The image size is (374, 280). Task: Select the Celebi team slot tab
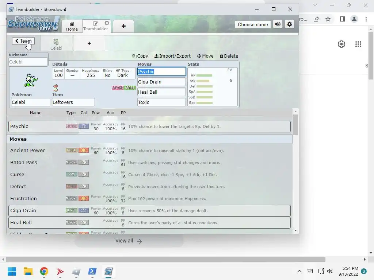(x=56, y=44)
